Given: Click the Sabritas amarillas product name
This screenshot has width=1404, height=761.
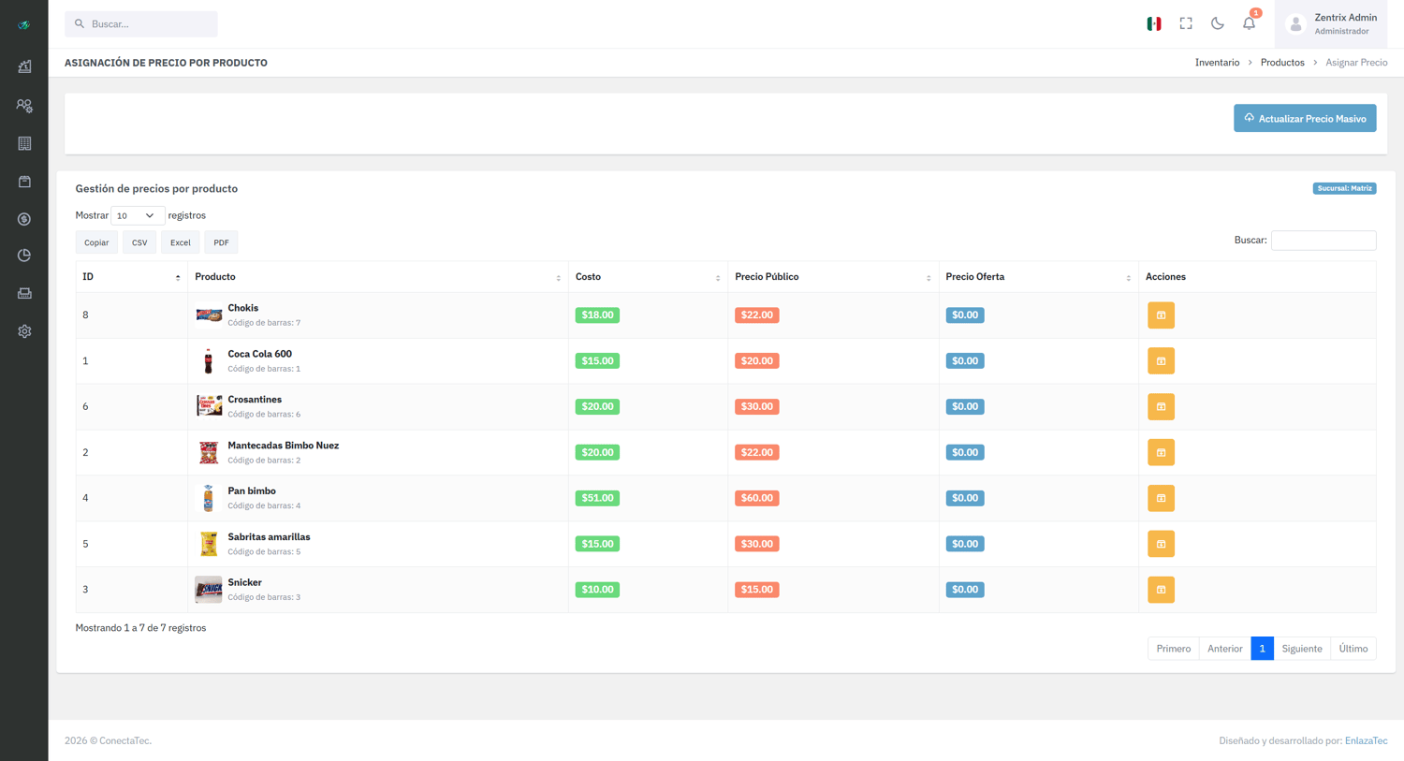Looking at the screenshot, I should click(269, 537).
